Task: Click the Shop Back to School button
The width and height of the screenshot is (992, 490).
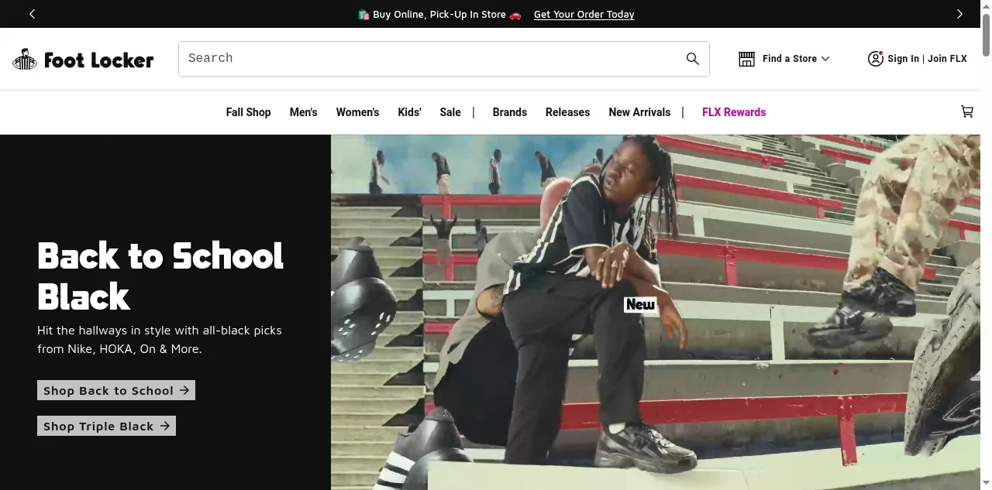Action: [116, 391]
